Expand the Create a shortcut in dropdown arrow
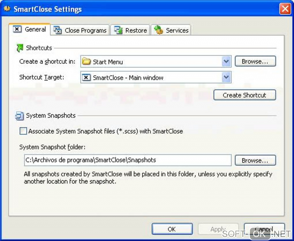Screen dimensions: 294x241 (226, 61)
